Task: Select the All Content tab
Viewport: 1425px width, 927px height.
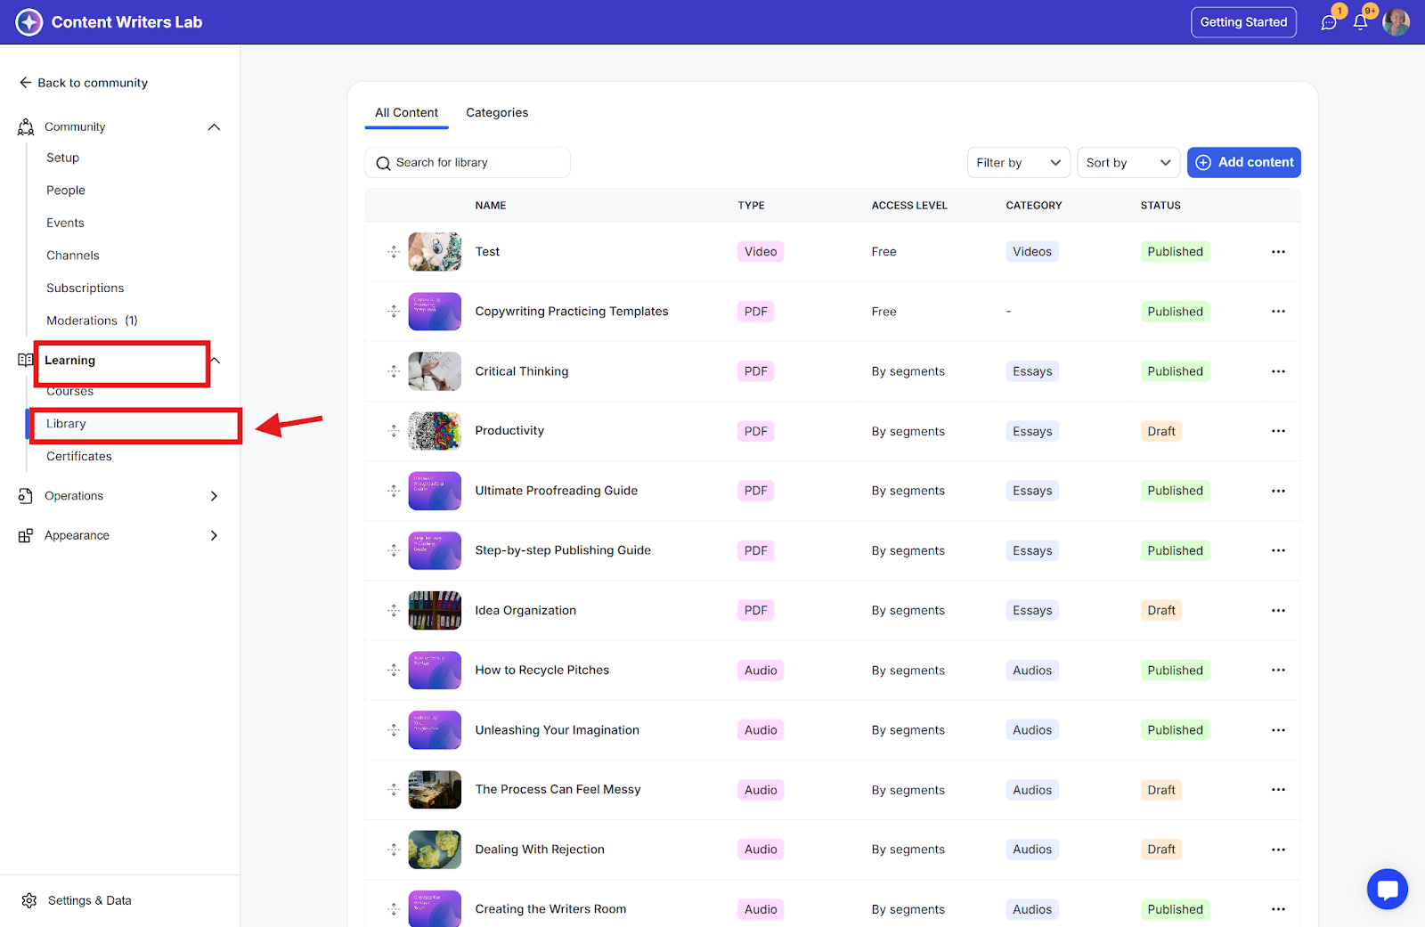Action: coord(406,113)
